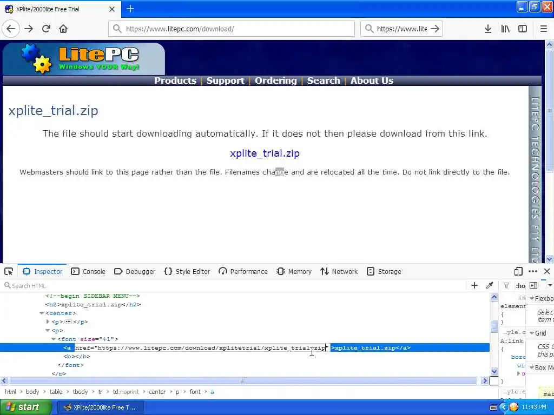Collapse the Grid section in layout panel
The image size is (554, 415).
532,333
